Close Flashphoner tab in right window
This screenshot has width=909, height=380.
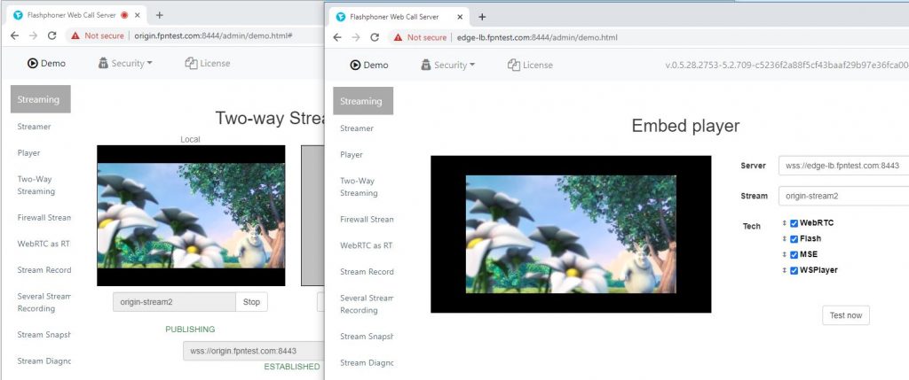[460, 17]
